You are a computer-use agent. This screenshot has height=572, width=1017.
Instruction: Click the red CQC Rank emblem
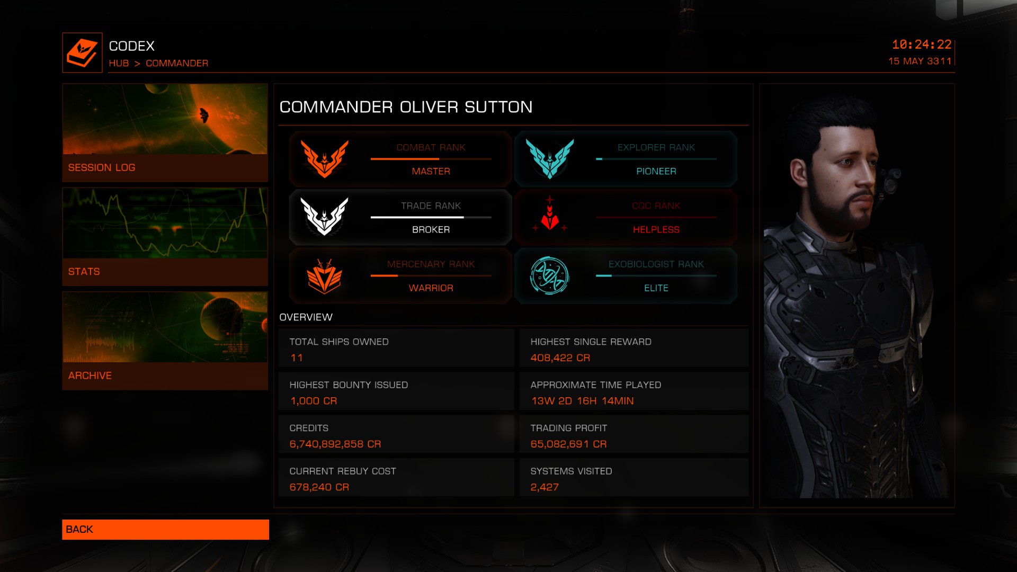pyautogui.click(x=550, y=215)
